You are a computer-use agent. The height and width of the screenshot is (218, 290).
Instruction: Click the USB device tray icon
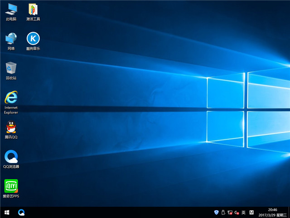pos(223,213)
